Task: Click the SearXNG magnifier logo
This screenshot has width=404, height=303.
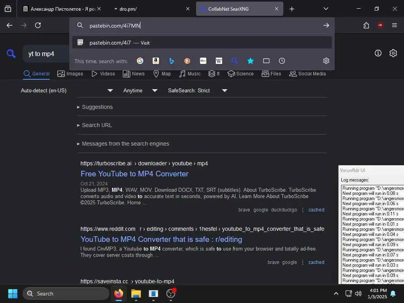Action: 11,54
